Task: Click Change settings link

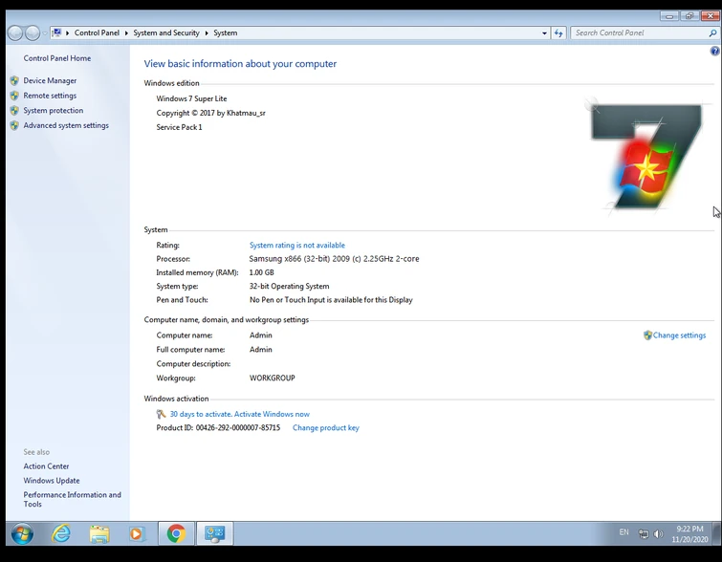Action: coord(679,335)
